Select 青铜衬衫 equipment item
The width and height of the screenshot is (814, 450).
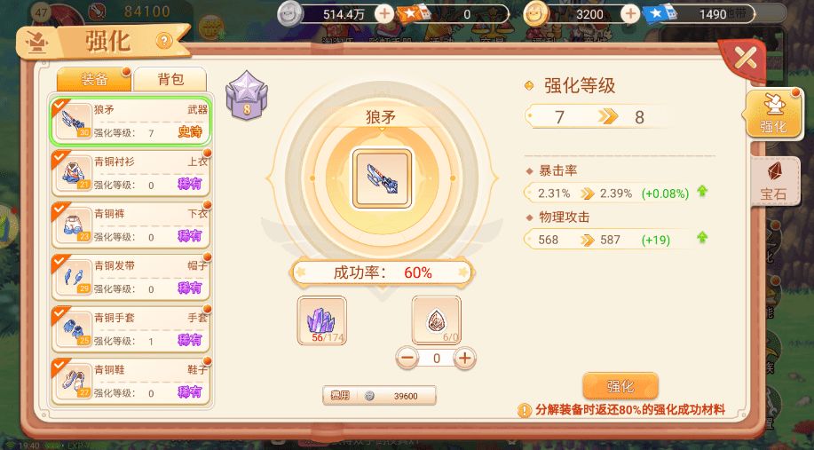pyautogui.click(x=130, y=173)
